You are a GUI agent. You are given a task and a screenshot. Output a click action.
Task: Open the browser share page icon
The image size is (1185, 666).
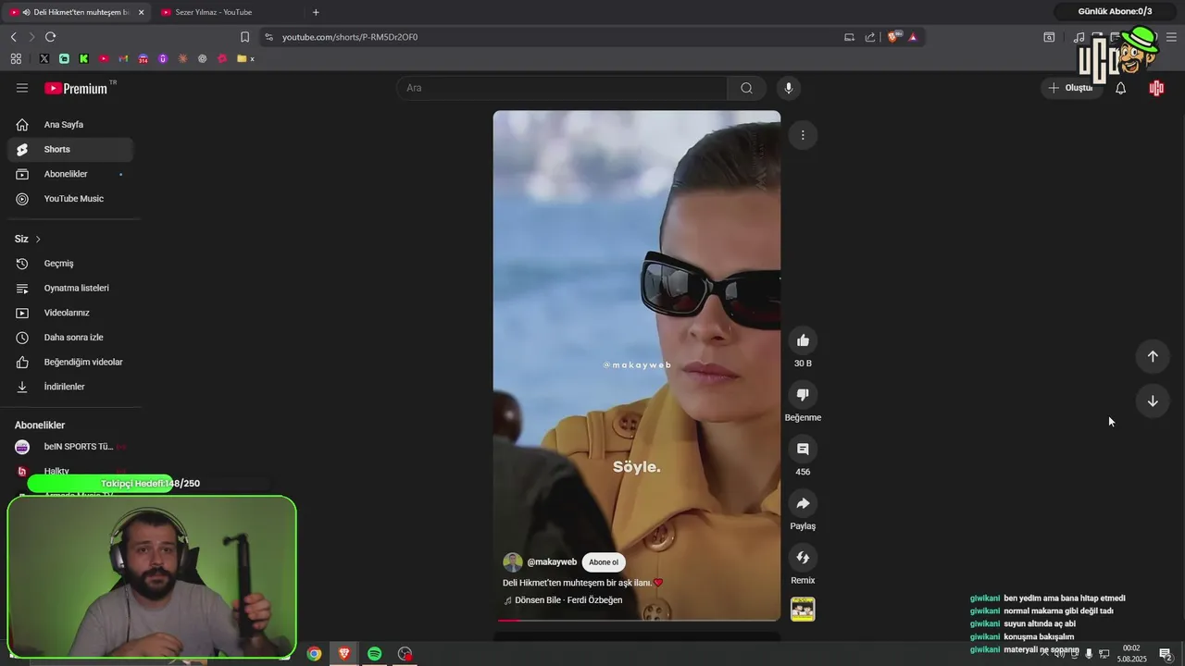tap(870, 37)
